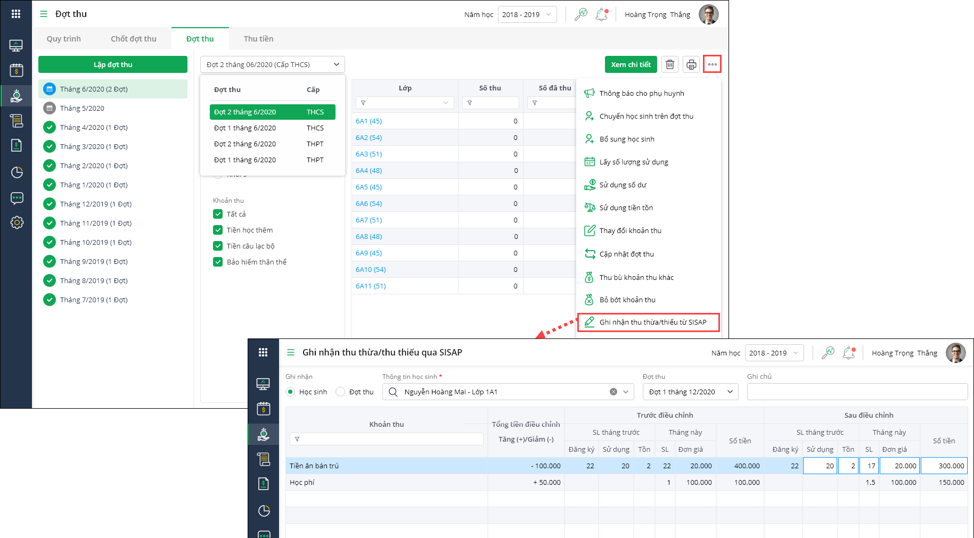The height and width of the screenshot is (538, 974).
Task: Open the three-dots more options menu
Action: (712, 64)
